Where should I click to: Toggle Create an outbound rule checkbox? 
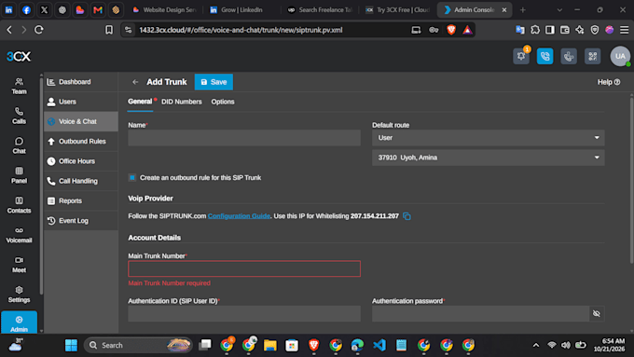[x=132, y=177]
